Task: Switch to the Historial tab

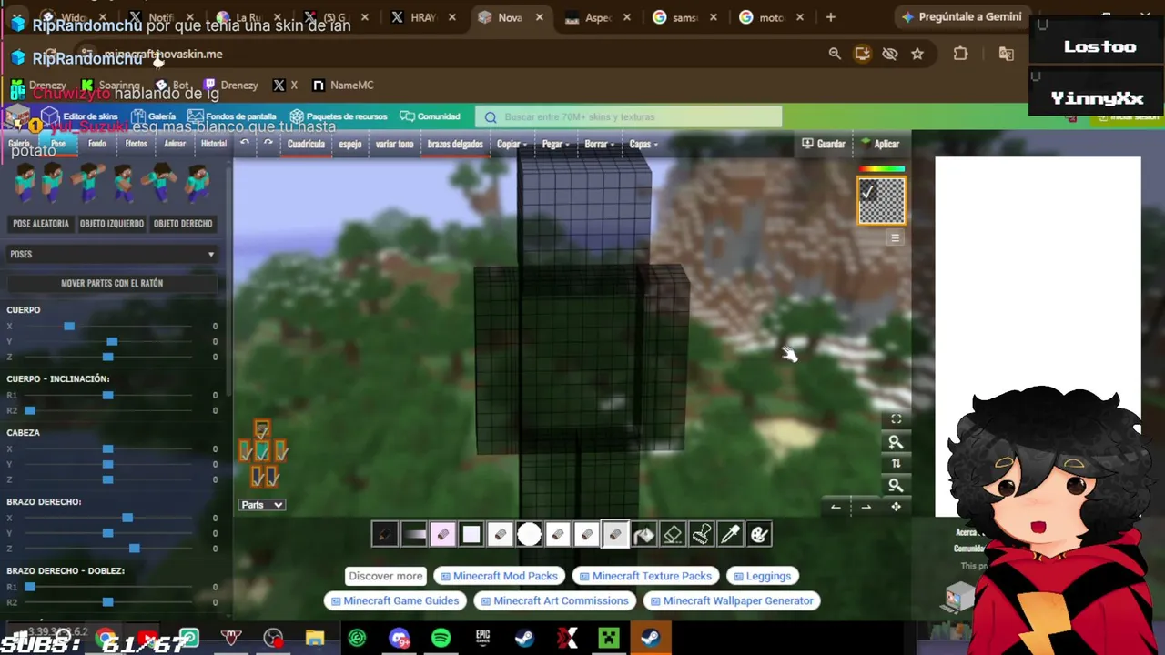Action: pos(214,144)
